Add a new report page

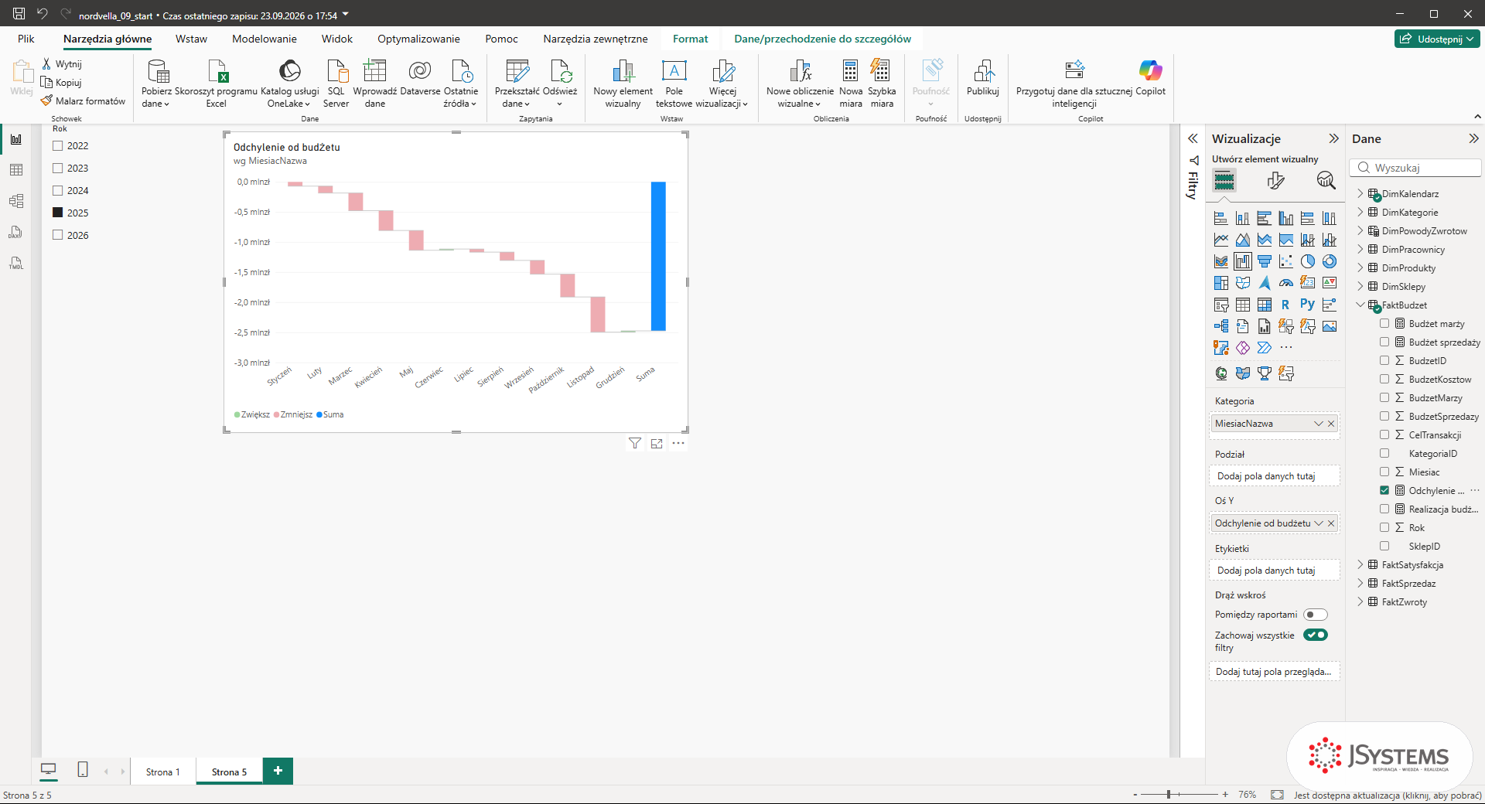click(x=278, y=771)
